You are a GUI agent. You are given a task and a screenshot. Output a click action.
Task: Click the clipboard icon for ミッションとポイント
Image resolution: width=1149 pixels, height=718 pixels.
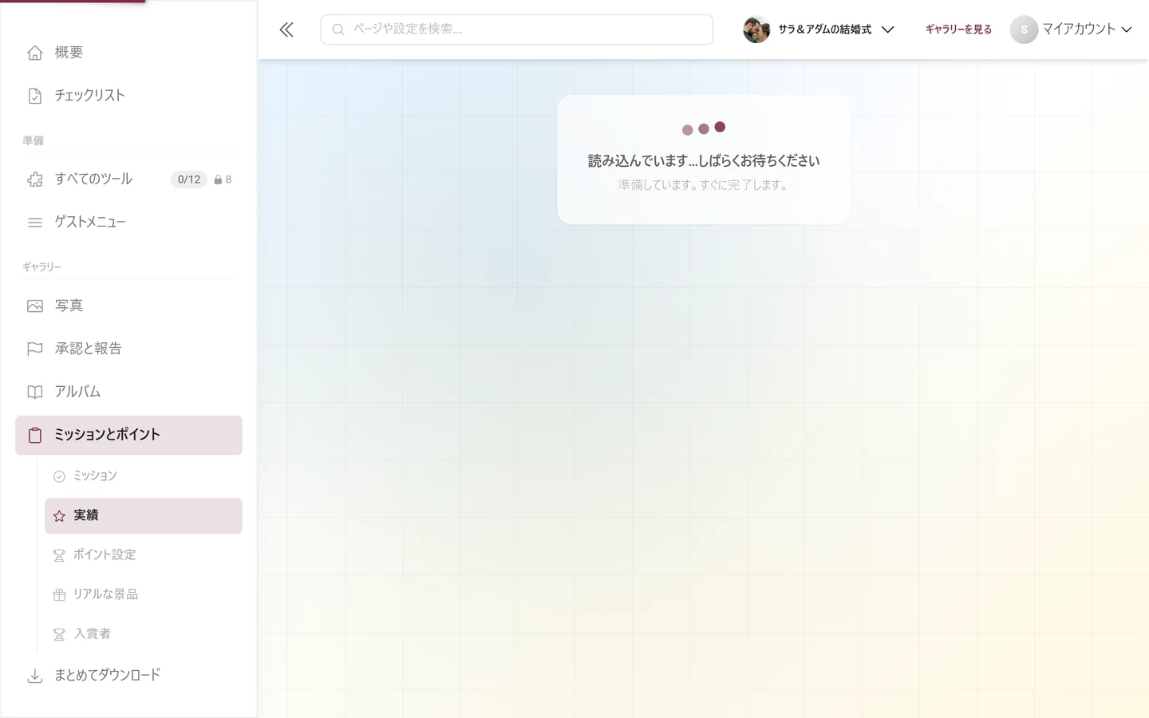click(x=35, y=436)
